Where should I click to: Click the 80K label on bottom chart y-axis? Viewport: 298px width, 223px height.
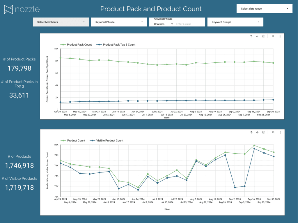[56, 145]
